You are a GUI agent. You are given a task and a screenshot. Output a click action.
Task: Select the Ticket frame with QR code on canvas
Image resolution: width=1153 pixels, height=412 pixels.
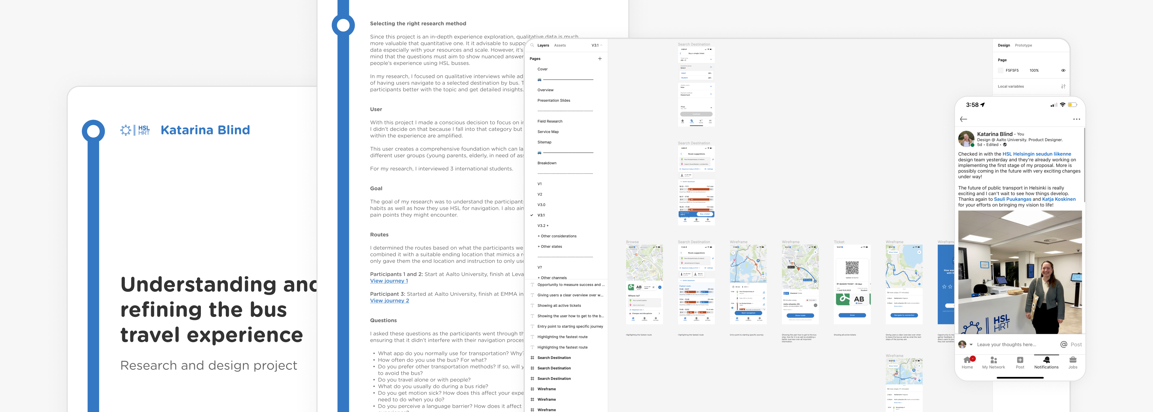click(852, 284)
